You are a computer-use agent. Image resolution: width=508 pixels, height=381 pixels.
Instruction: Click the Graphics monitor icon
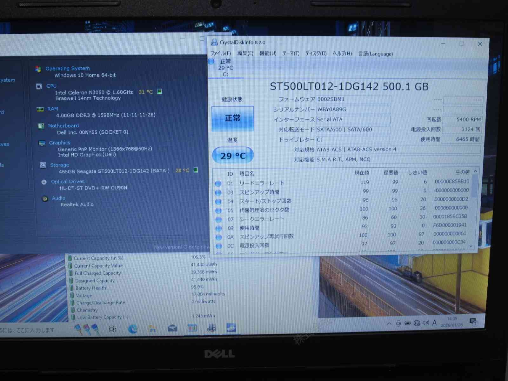[42, 143]
